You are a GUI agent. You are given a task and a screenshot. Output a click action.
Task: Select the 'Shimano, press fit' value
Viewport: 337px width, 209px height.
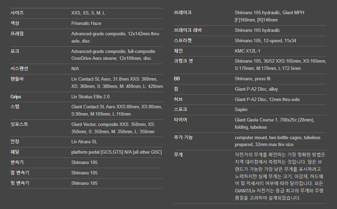click(x=252, y=79)
